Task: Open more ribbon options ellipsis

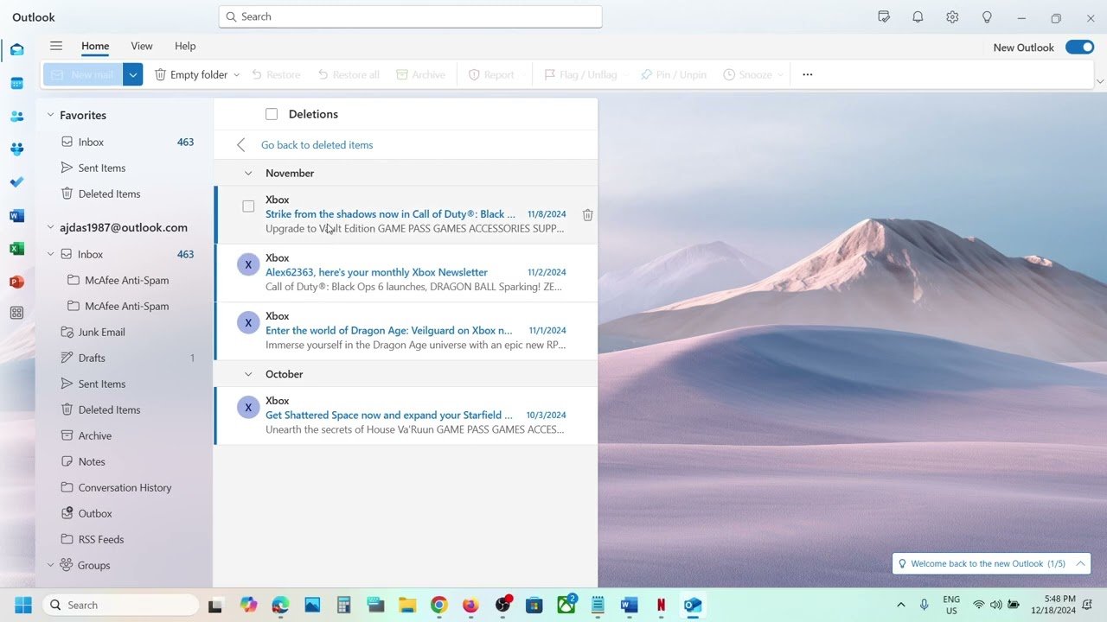Action: 808,74
